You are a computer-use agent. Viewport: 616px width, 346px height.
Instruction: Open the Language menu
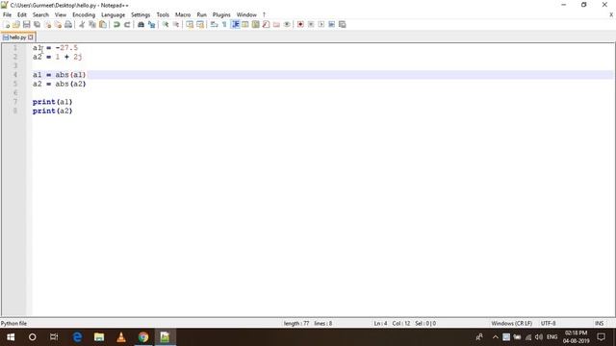(x=114, y=14)
